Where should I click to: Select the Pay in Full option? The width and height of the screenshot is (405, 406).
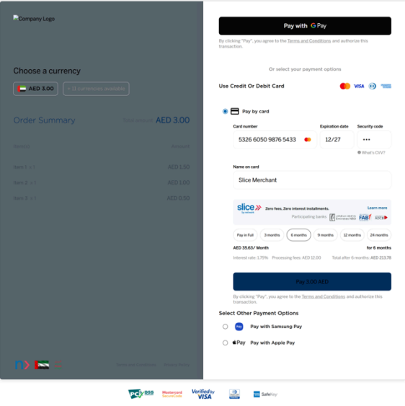click(x=245, y=235)
